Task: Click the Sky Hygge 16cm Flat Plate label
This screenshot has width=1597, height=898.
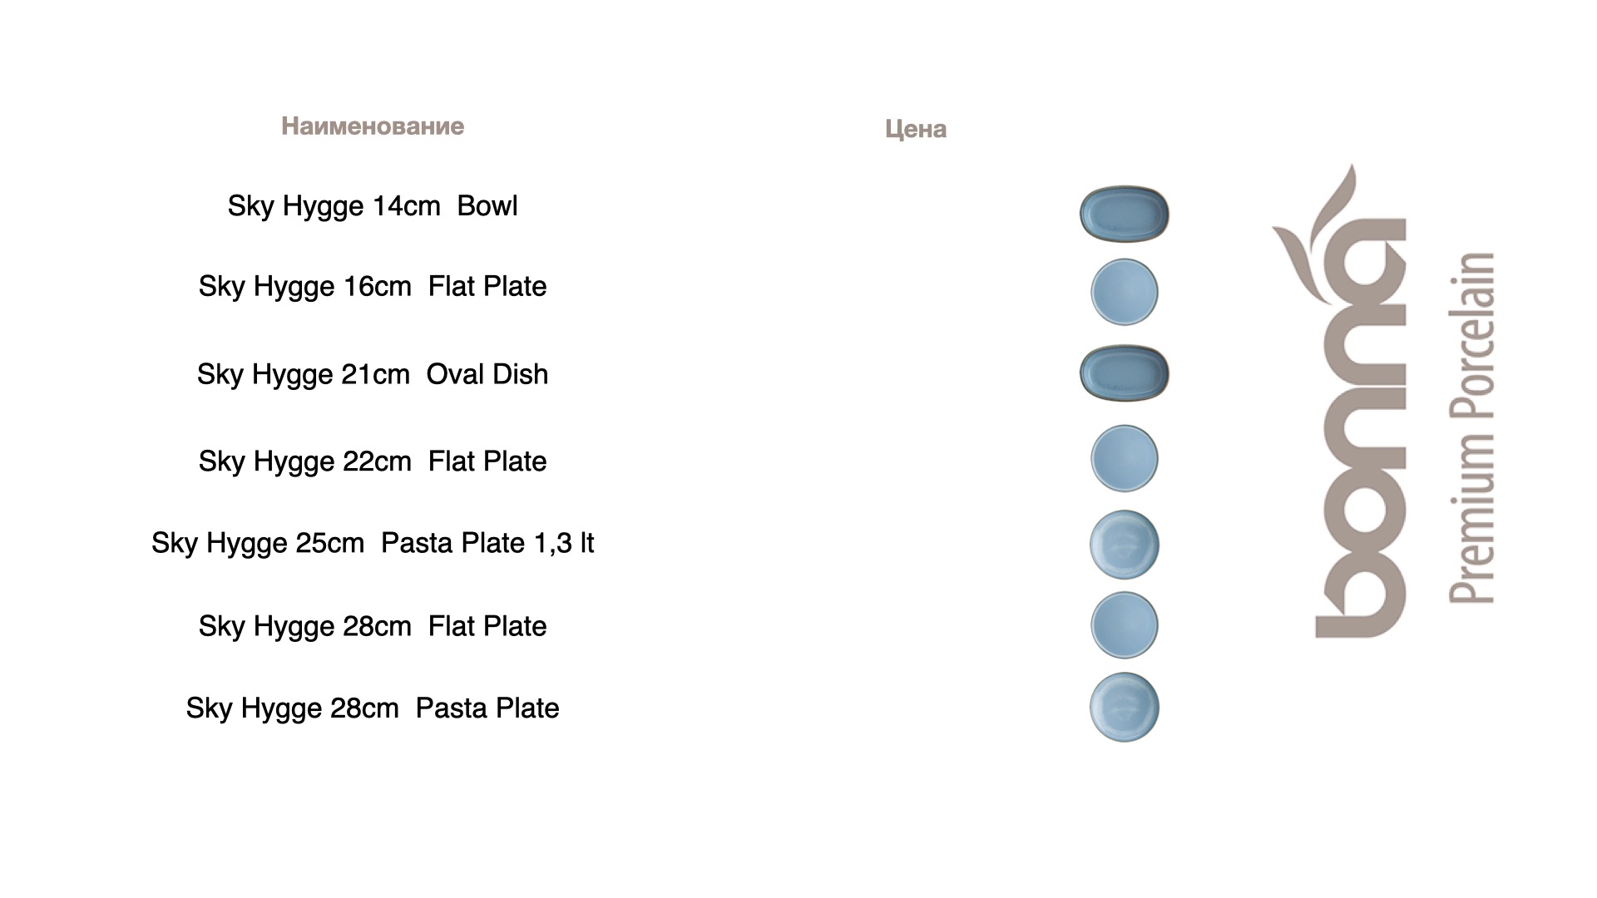Action: [x=373, y=287]
